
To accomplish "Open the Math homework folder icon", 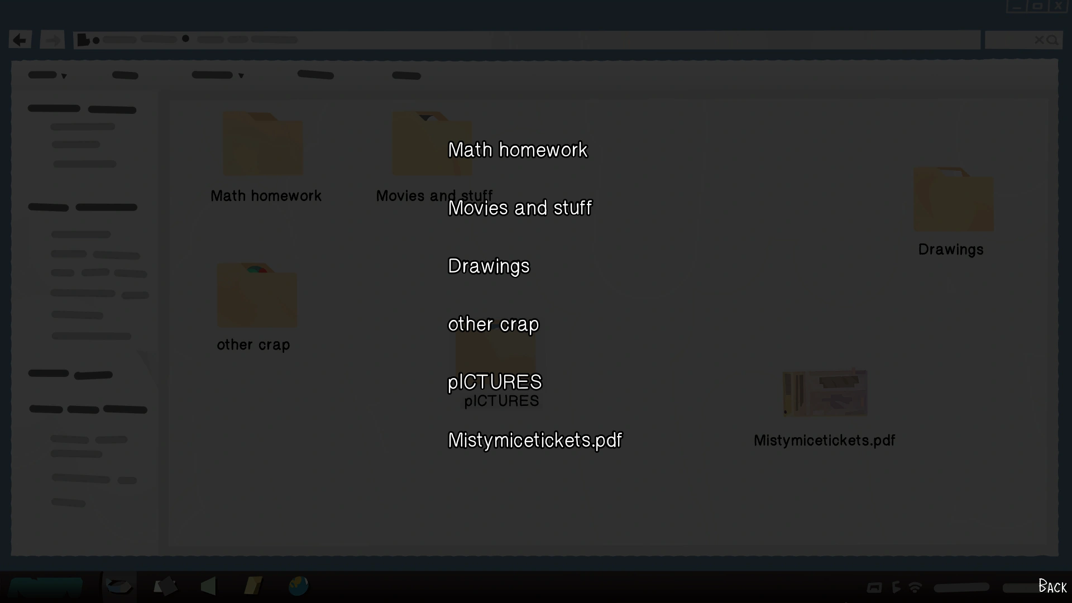I will (x=263, y=144).
